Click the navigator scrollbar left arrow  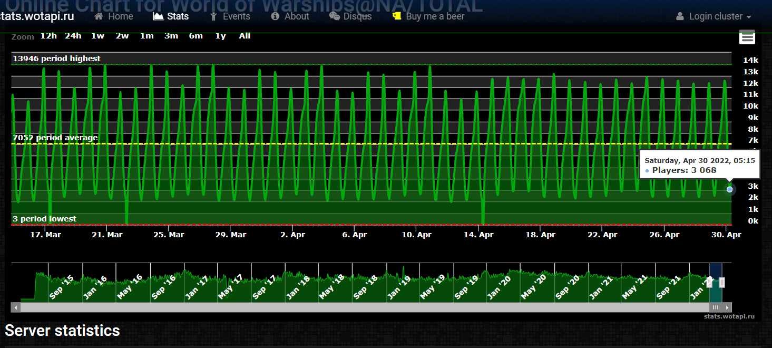click(16, 307)
